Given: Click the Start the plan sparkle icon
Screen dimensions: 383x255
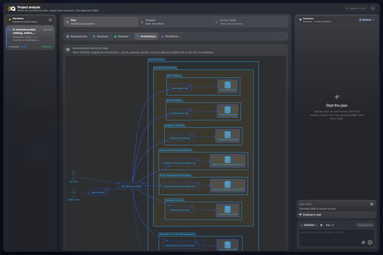Looking at the screenshot, I should (336, 97).
